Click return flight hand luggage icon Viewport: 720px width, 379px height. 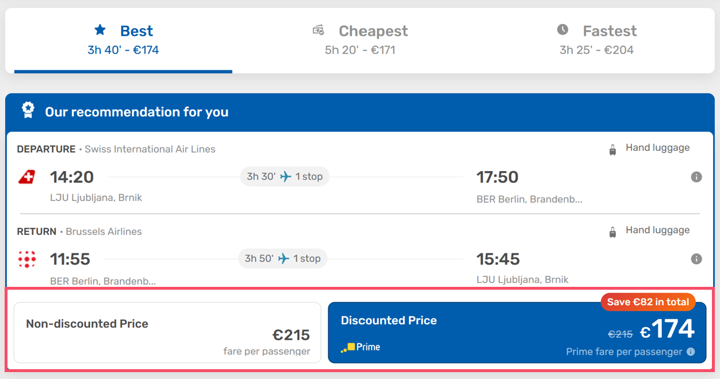(613, 232)
